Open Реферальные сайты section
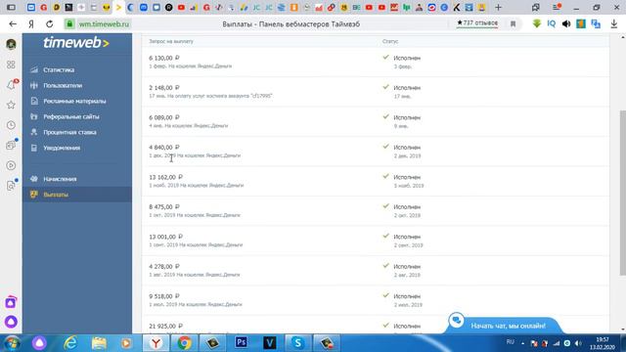Screen dimensions: 626x352 coord(71,116)
